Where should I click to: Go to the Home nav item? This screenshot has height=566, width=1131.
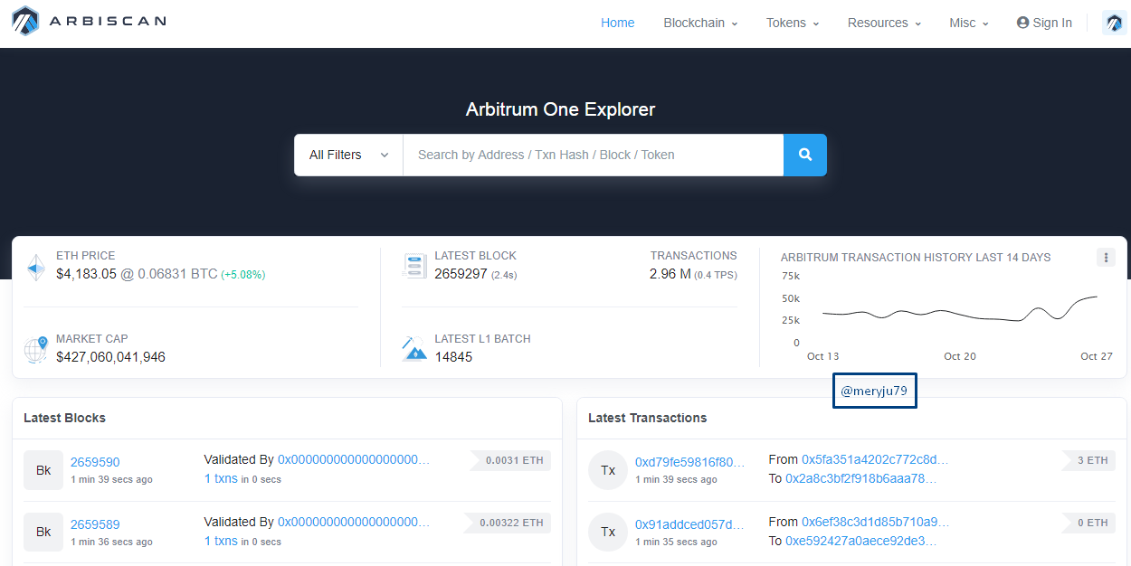point(618,23)
